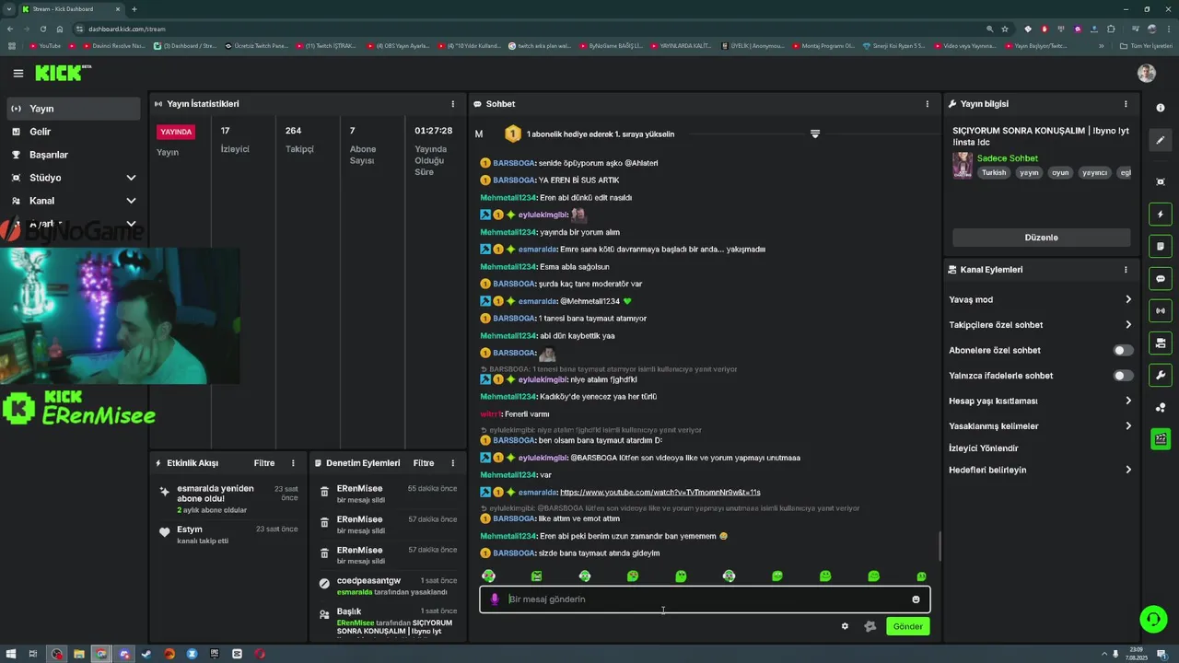Go to Yayın in left sidebar
The width and height of the screenshot is (1179, 663).
tap(72, 109)
